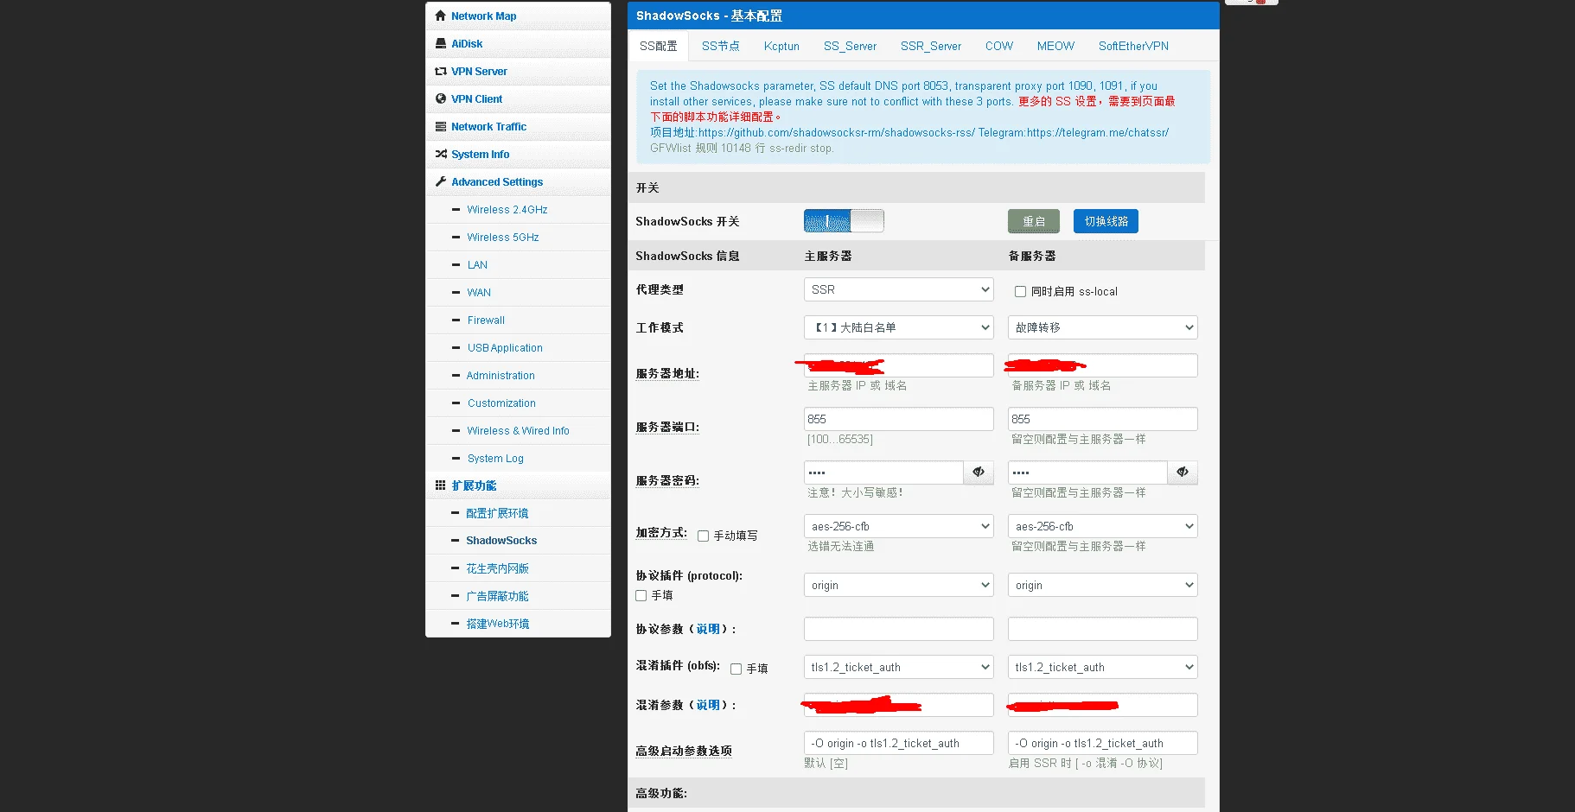Click backup server port field 855
The height and width of the screenshot is (812, 1575).
1103,419
